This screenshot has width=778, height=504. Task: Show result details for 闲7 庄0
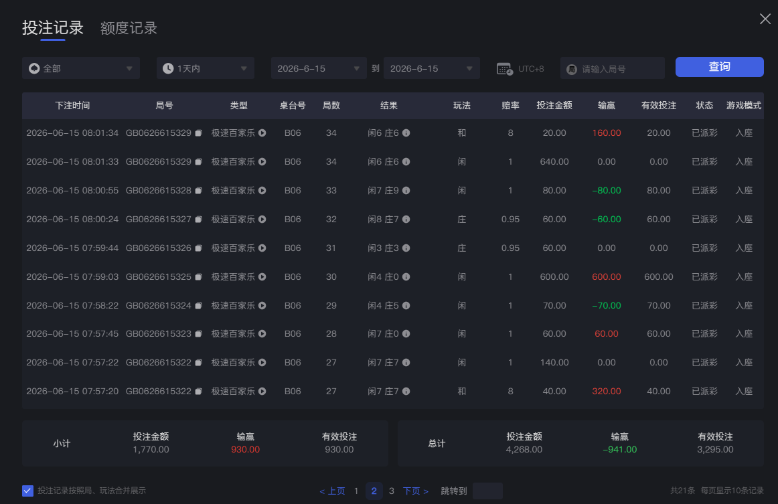(406, 334)
